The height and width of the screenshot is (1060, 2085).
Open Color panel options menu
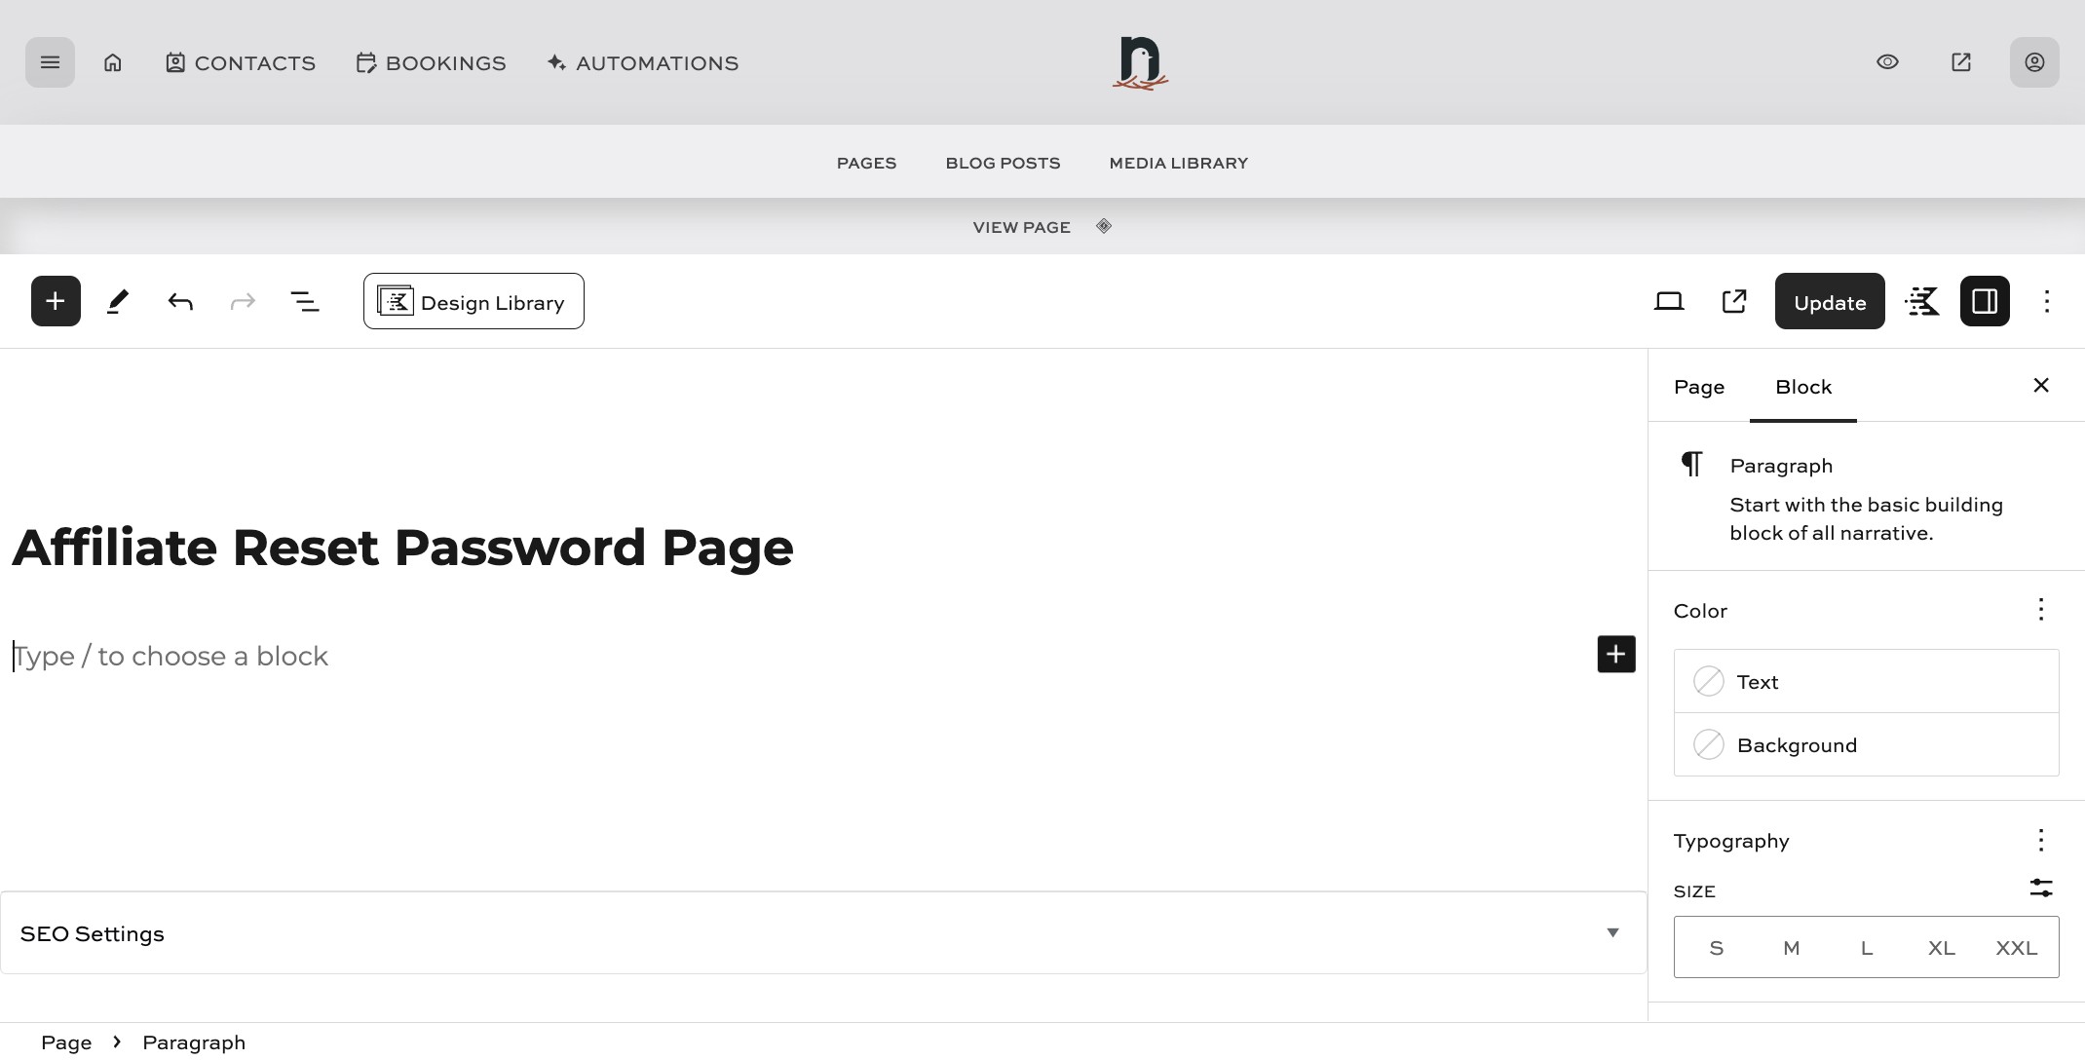(2040, 610)
